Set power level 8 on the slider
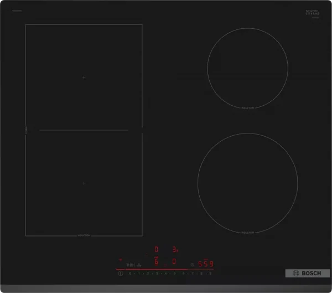Screen dimensions: 332x293 tap(201, 274)
